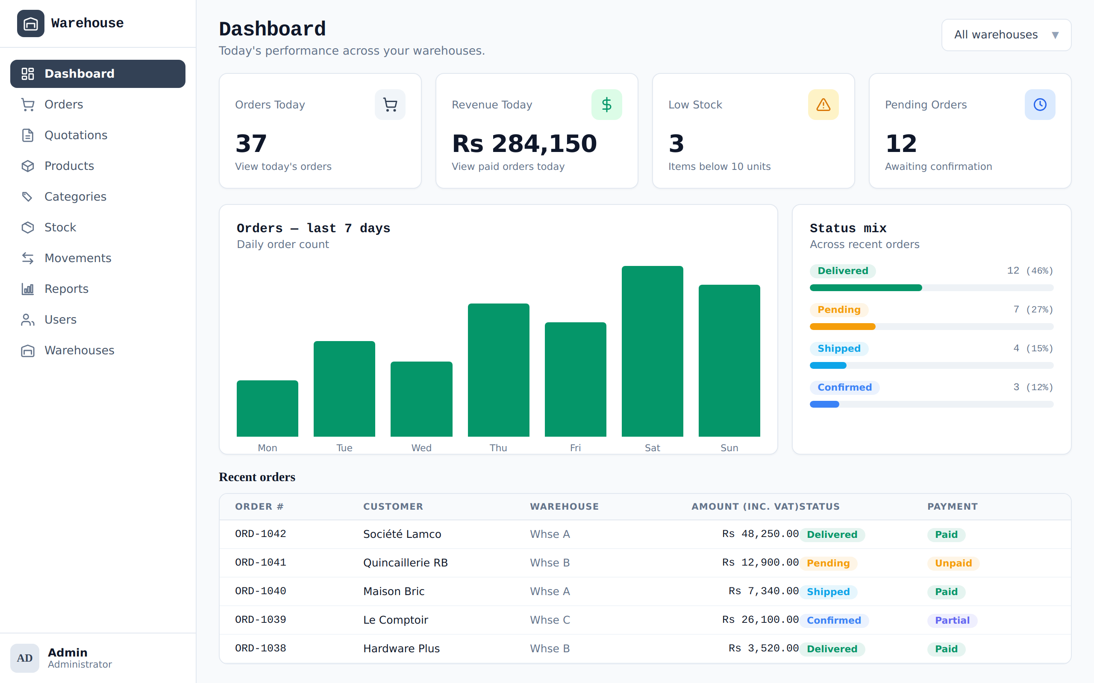1094x683 pixels.
Task: Click the Orders cart icon in sidebar
Action: (x=28, y=104)
